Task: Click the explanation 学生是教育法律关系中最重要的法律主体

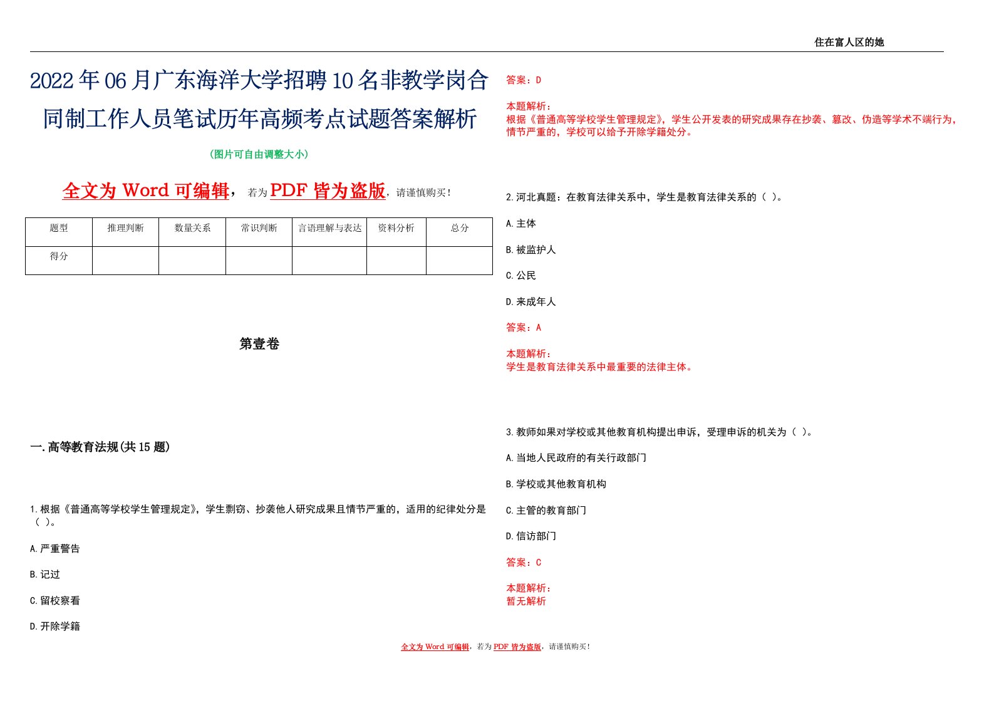Action: click(x=601, y=367)
